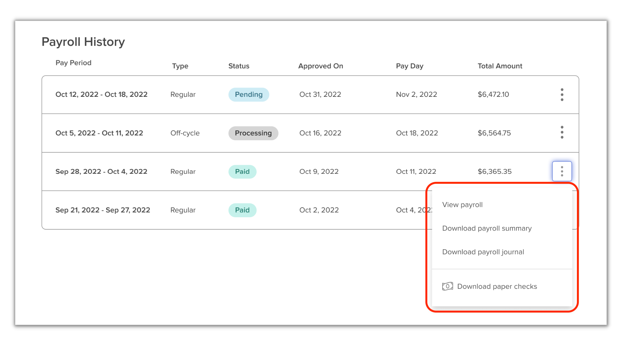This screenshot has width=636, height=346.
Task: Open the Pay Period column sort dropdown
Action: coord(73,63)
